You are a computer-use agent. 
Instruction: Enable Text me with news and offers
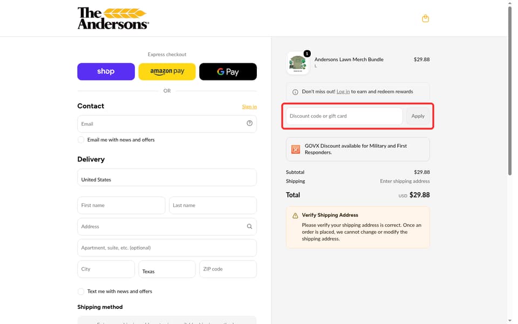pyautogui.click(x=81, y=291)
